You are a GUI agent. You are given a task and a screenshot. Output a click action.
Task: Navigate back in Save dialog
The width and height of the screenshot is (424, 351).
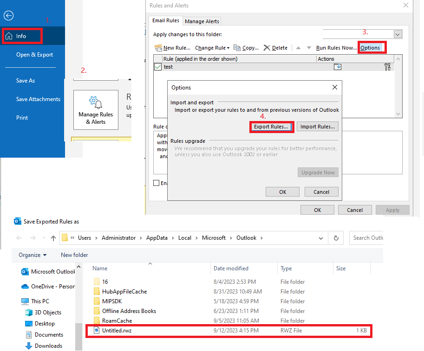tap(19, 238)
